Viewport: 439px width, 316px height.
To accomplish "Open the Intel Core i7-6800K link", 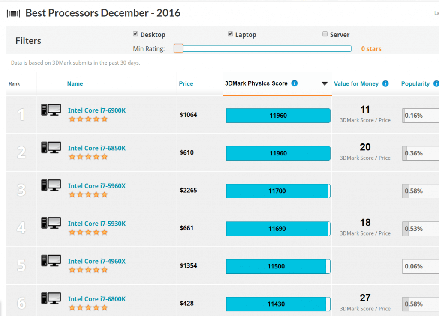I will [97, 299].
